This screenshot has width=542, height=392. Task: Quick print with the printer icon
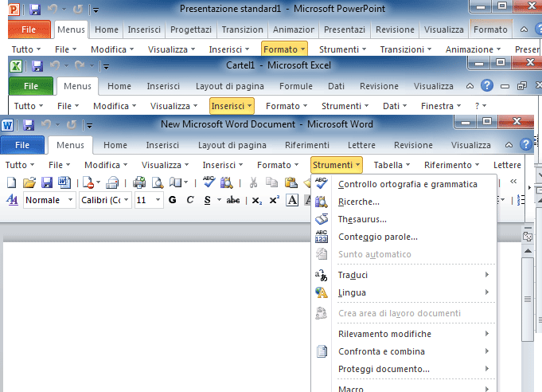point(139,182)
